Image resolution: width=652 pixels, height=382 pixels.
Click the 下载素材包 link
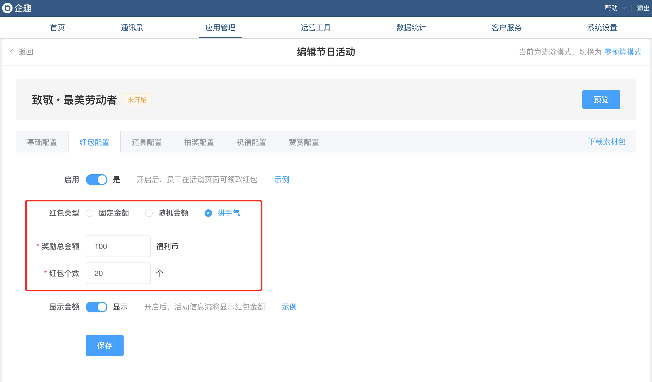(606, 142)
